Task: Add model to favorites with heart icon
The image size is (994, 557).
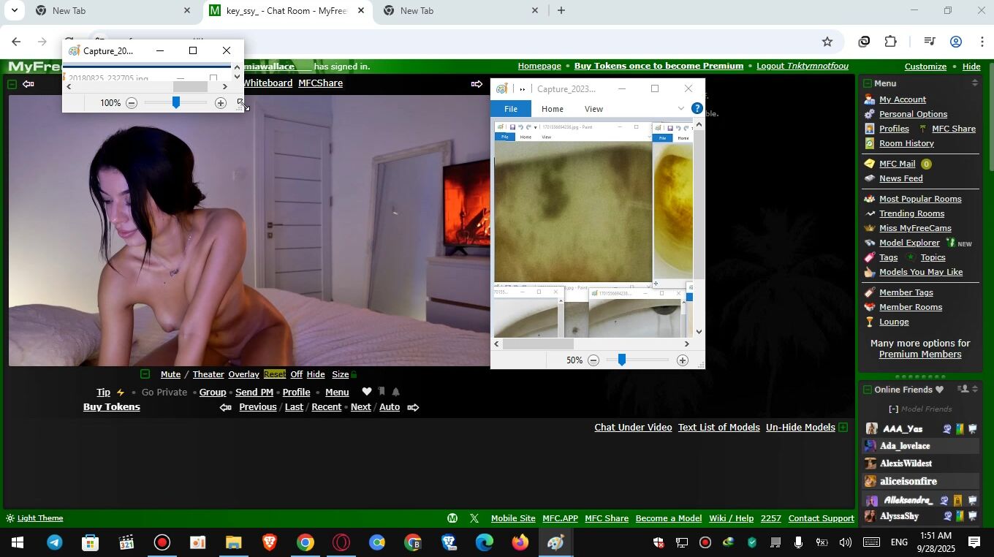Action: click(x=367, y=392)
